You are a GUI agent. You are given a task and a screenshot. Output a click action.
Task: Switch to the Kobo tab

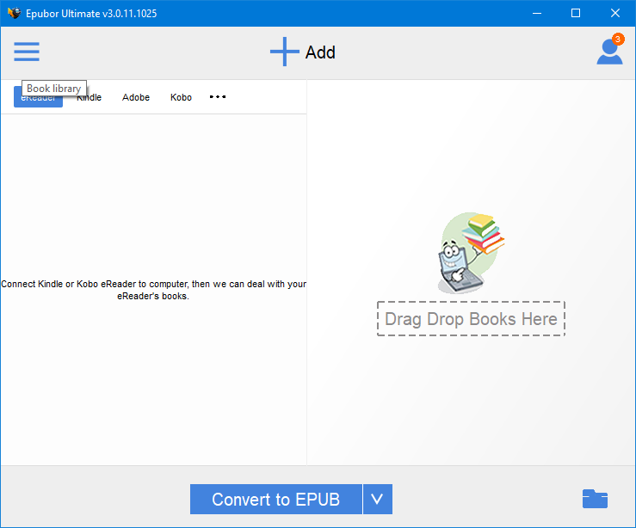pos(181,97)
